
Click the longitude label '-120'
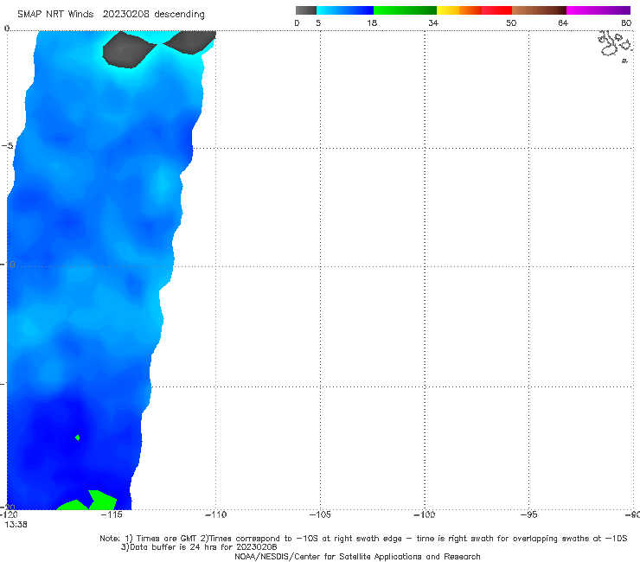pyautogui.click(x=9, y=514)
